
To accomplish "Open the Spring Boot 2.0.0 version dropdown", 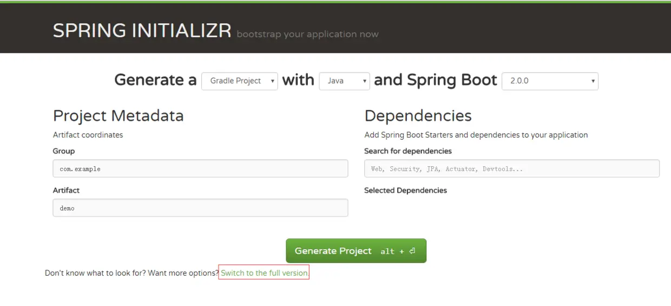I will pyautogui.click(x=550, y=81).
